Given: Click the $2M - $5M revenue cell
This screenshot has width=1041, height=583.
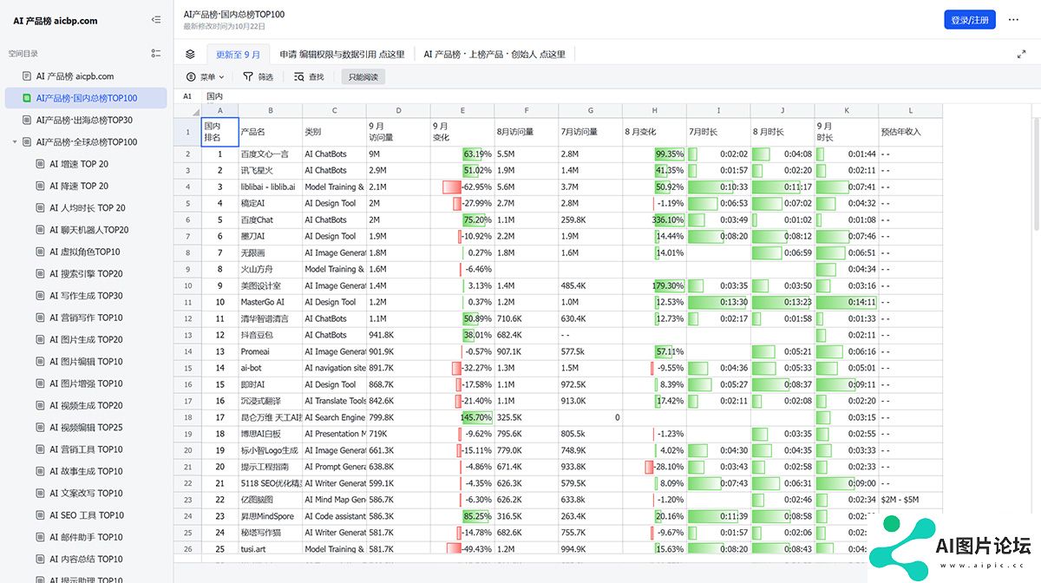Looking at the screenshot, I should 910,500.
